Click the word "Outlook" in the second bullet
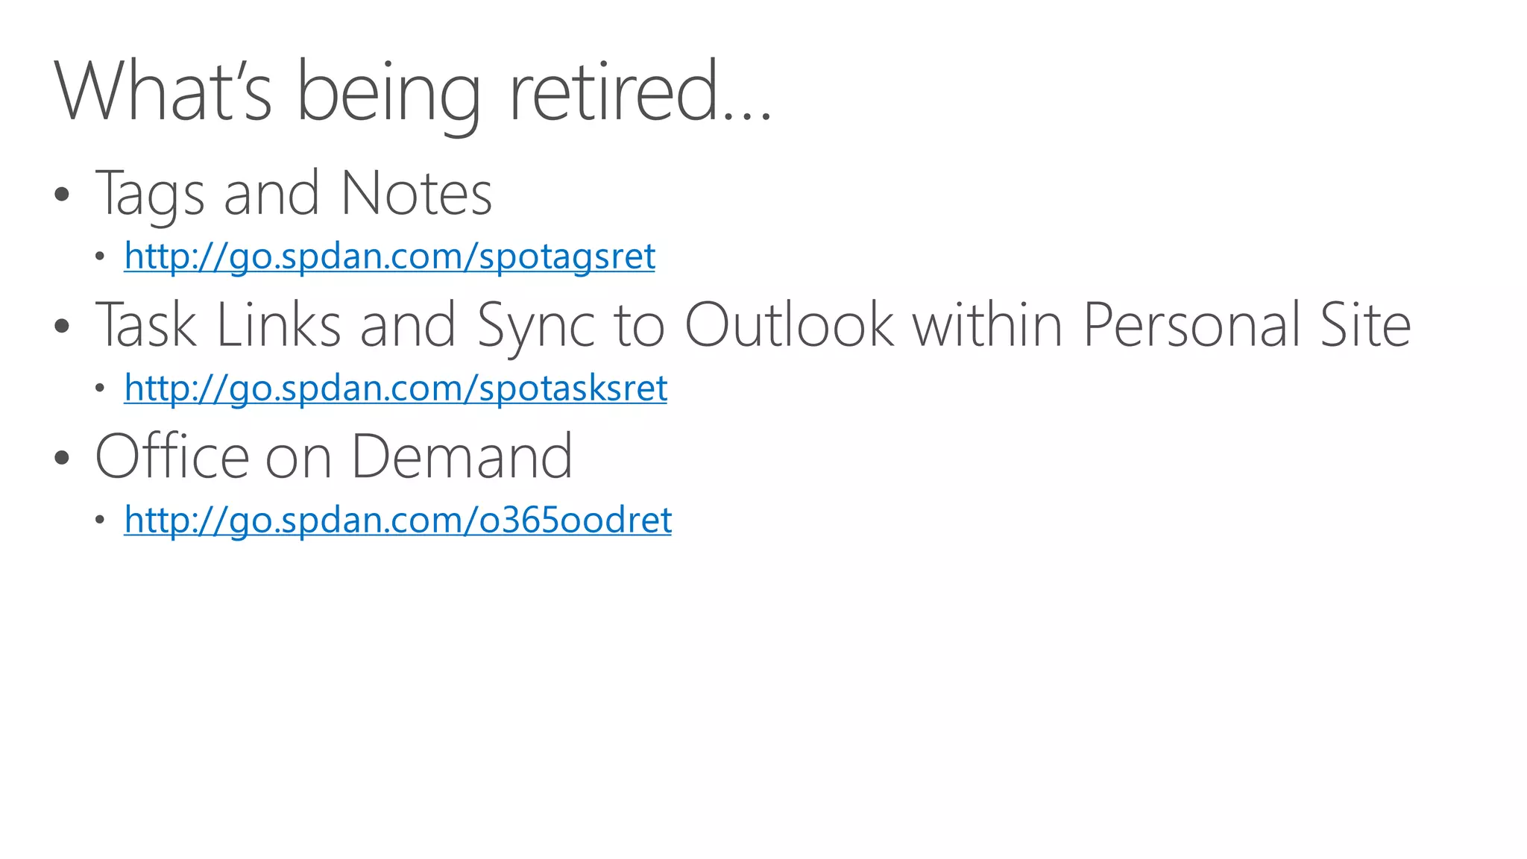Image resolution: width=1527 pixels, height=859 pixels. click(x=788, y=325)
